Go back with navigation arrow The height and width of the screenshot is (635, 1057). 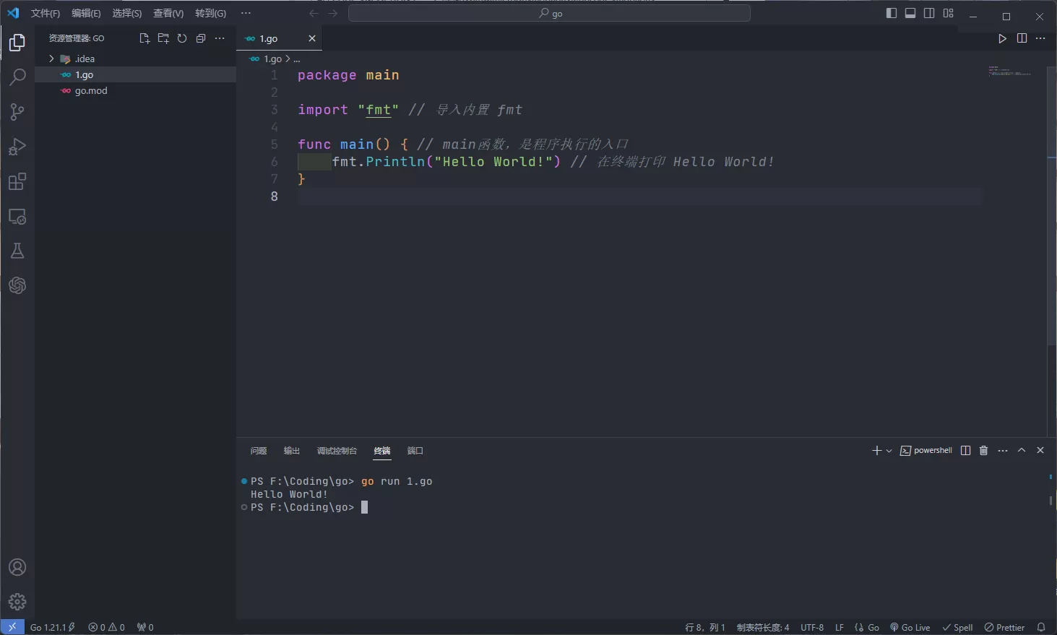click(x=314, y=13)
